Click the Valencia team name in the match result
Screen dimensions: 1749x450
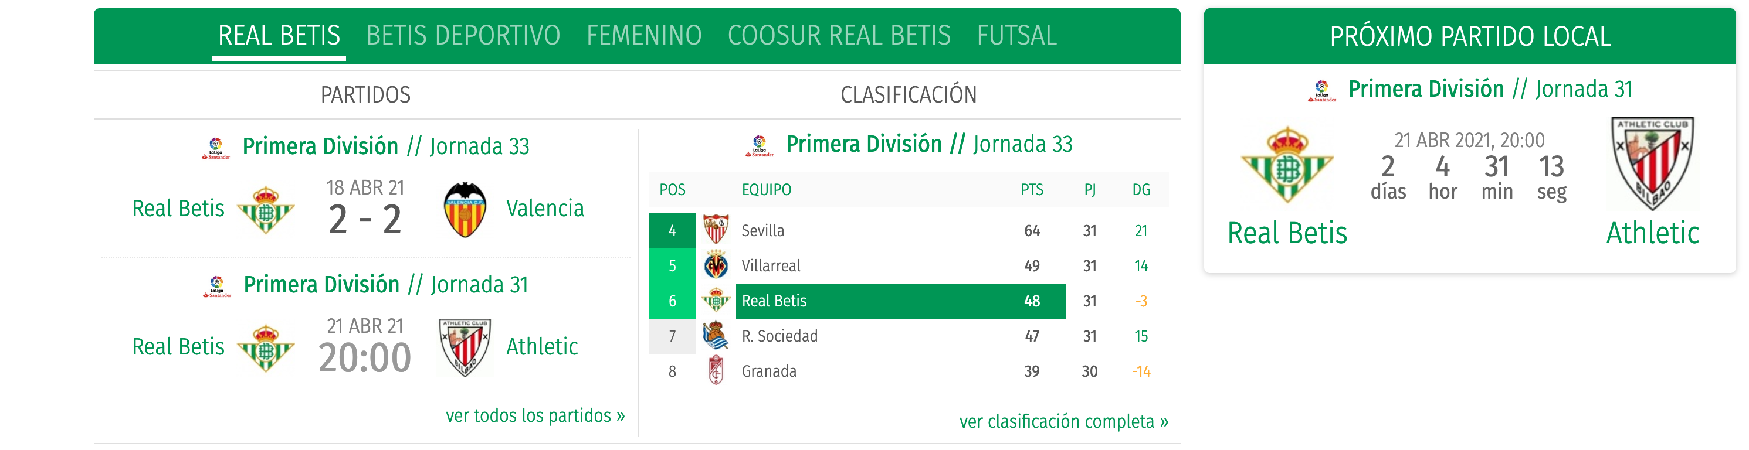(x=544, y=209)
